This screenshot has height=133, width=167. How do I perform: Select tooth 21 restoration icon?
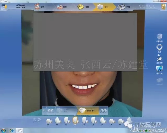pos(84,120)
